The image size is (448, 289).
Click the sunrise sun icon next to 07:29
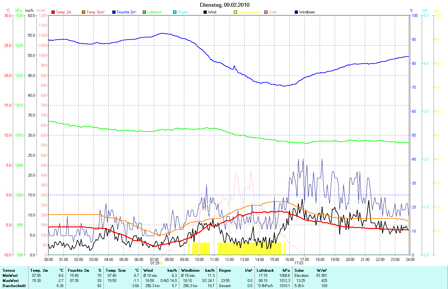[x=162, y=263]
